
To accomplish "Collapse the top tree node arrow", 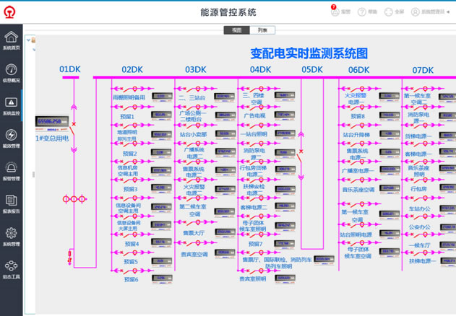I will [x=28, y=40].
